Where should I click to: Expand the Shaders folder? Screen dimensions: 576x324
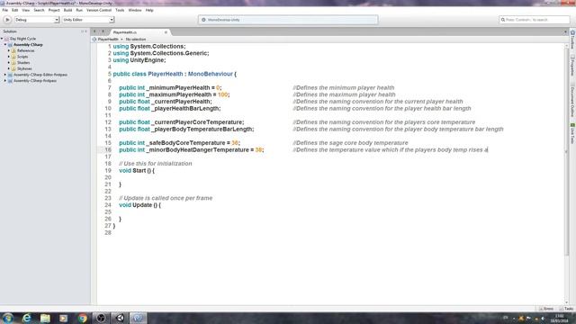9,62
